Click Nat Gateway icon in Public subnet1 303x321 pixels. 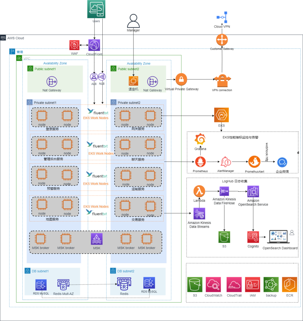coord(52,82)
